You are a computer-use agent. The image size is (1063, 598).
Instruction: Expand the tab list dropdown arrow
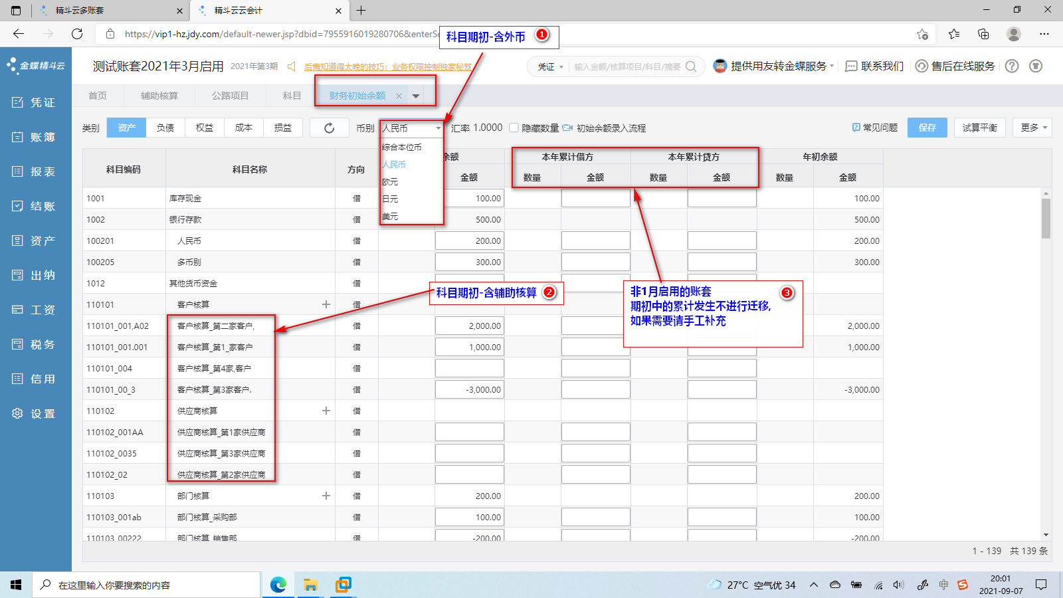tap(416, 96)
